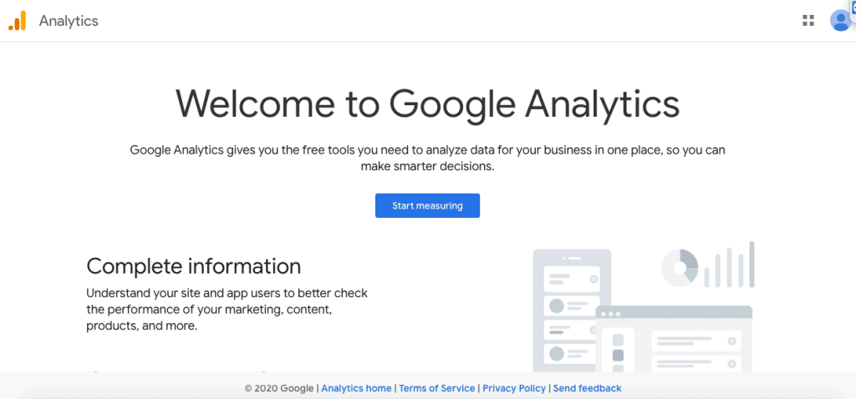Screen dimensions: 856x399
Task: Click the Analytics product name in header
Action: (69, 21)
